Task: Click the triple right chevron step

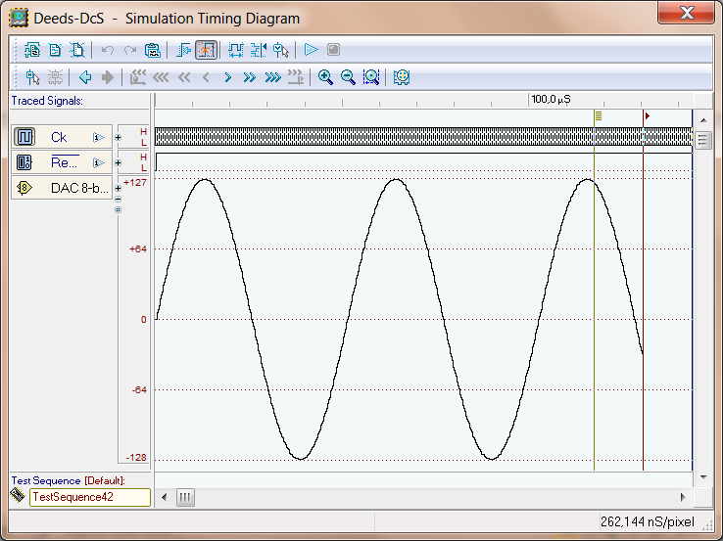Action: pyautogui.click(x=273, y=77)
